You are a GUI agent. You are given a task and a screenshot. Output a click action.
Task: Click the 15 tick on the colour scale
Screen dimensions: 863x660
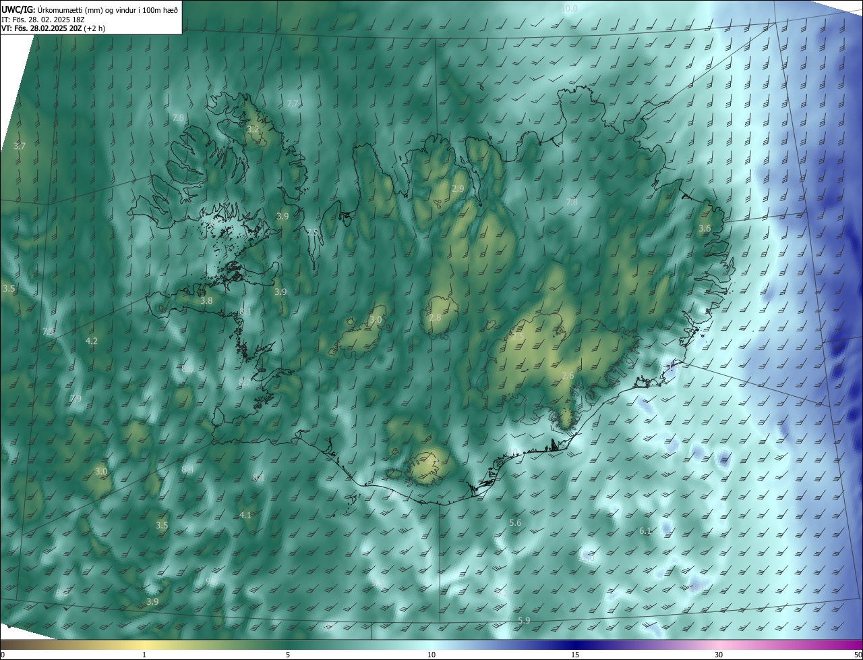point(575,655)
